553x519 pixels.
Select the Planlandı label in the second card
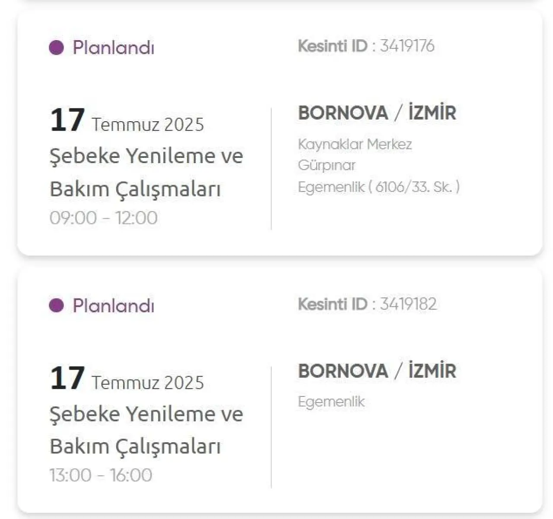[x=113, y=305]
